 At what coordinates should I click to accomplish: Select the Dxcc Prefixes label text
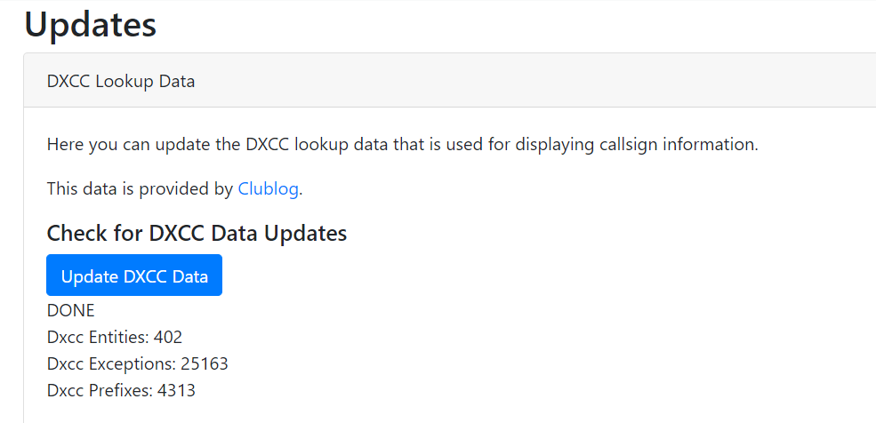coord(100,391)
